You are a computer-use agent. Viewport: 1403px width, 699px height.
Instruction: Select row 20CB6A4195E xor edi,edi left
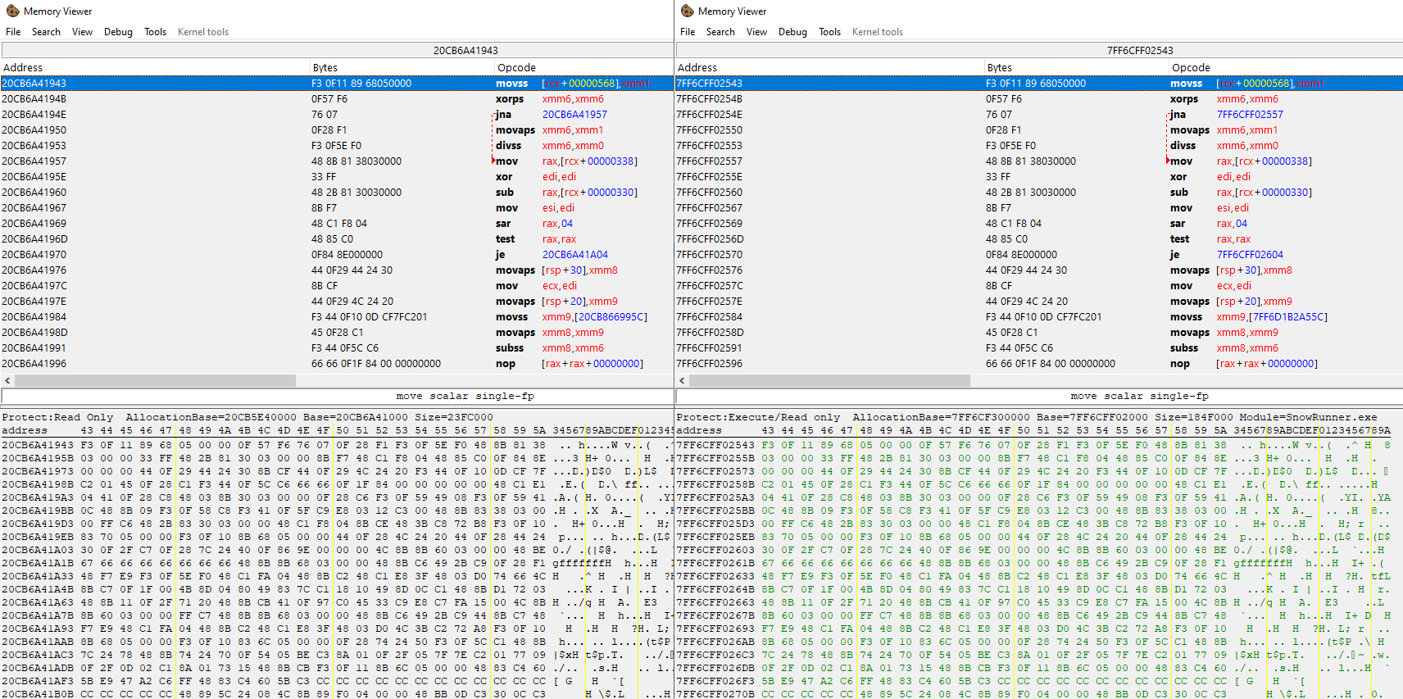click(336, 176)
